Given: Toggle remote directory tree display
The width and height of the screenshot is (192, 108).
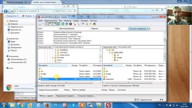Looking at the screenshot, I should click(54, 24).
